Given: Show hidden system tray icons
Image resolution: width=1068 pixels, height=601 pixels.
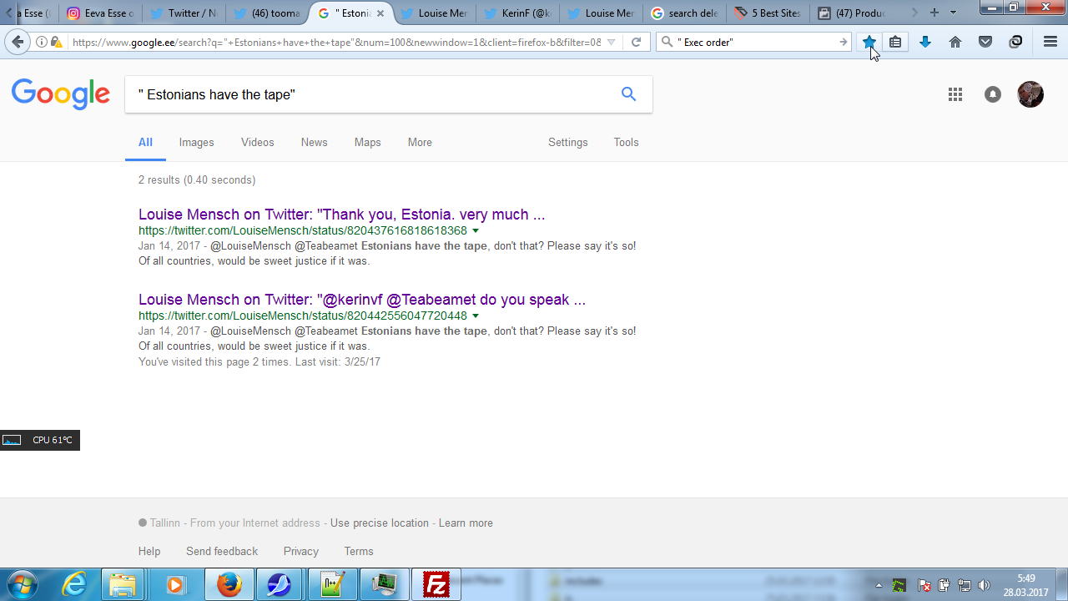Looking at the screenshot, I should pos(879,585).
